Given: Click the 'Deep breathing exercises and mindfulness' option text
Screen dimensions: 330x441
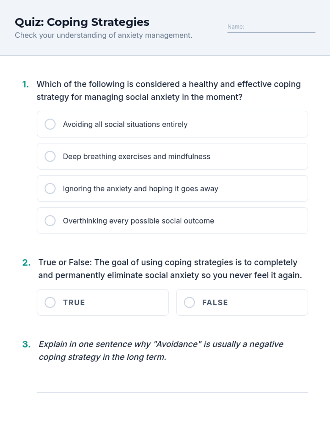Looking at the screenshot, I should (136, 157).
